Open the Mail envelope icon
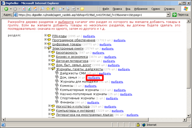 point(60,9)
